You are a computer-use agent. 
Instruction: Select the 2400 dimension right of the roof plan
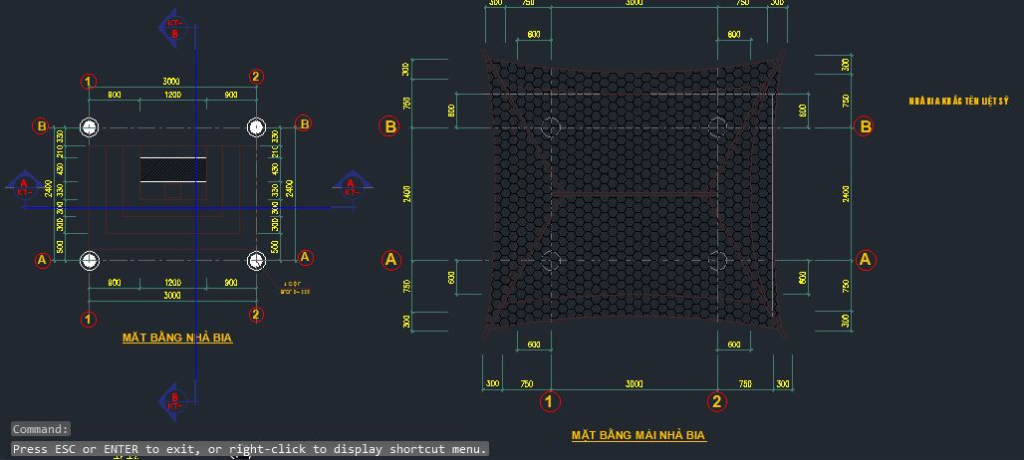pos(846,194)
